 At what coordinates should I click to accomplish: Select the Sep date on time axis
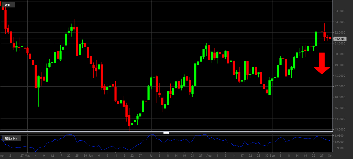coord(272,155)
